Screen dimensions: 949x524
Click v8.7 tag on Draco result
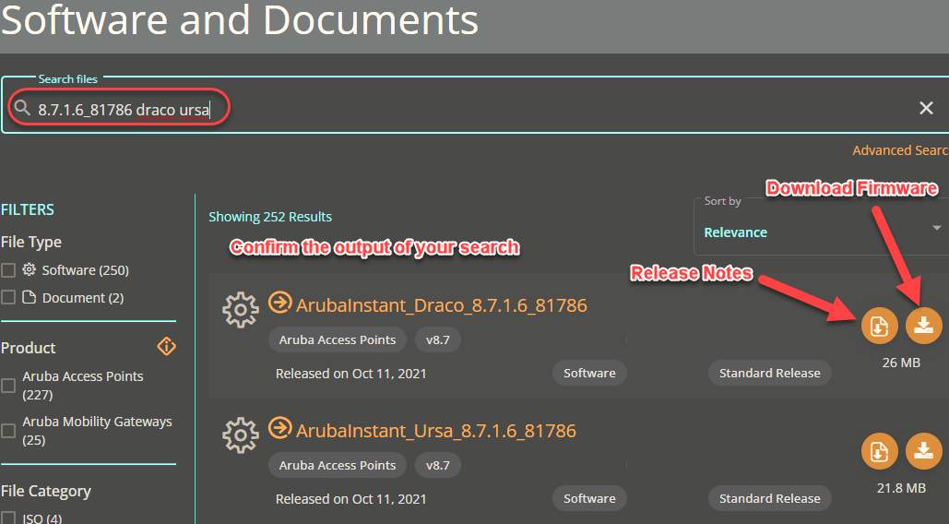[x=437, y=340]
